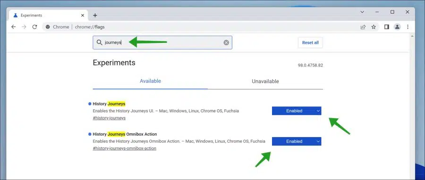Click the Chrome site info icon in address bar
The width and height of the screenshot is (425, 180).
coord(48,27)
